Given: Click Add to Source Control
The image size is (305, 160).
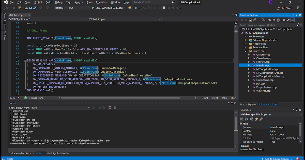Looking at the screenshot, I should [277, 158].
